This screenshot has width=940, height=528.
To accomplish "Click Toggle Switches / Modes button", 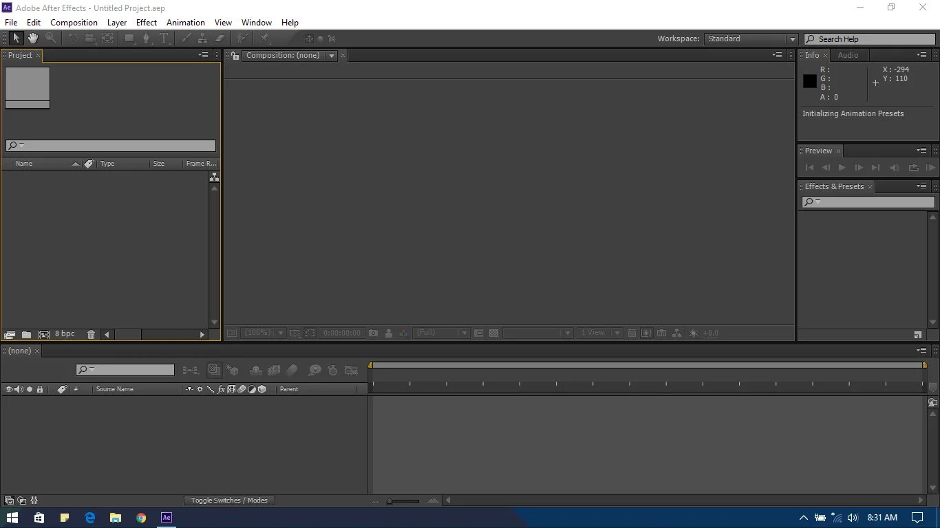I will click(x=229, y=500).
